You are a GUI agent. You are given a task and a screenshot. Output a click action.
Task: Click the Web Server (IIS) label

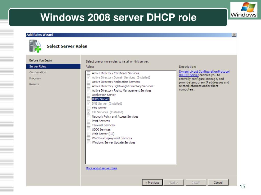tap(103, 134)
